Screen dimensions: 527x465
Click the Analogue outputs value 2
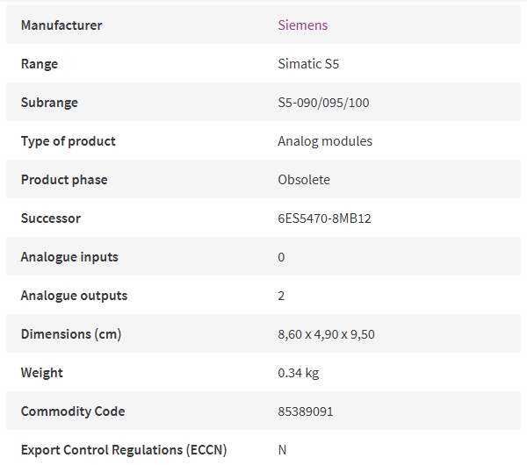pos(281,296)
